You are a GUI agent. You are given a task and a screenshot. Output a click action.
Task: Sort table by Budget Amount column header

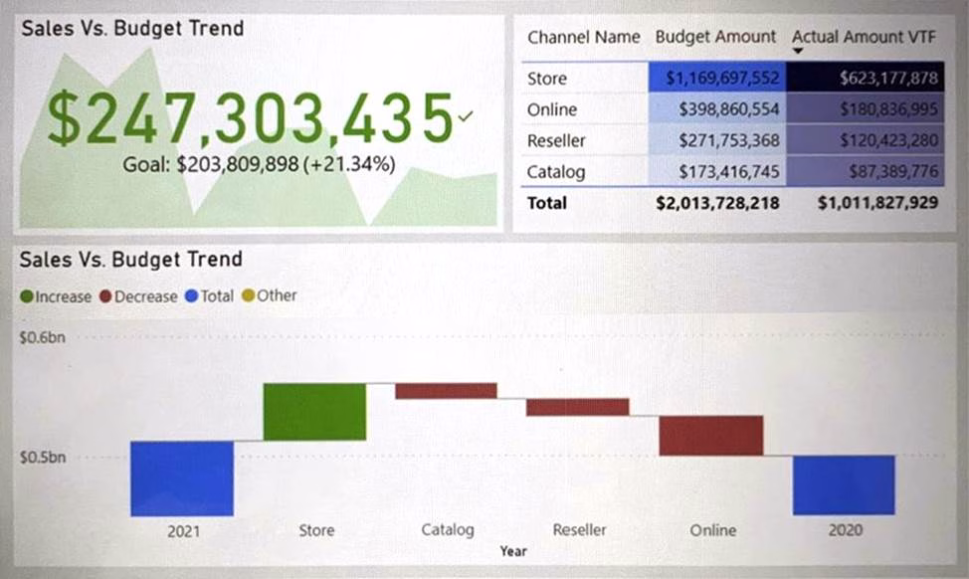(x=715, y=37)
